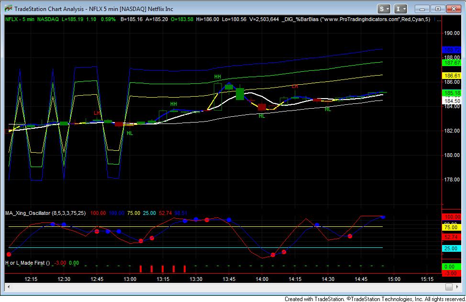Click the 13:45 time axis label
The height and width of the screenshot is (302, 466).
(229, 279)
